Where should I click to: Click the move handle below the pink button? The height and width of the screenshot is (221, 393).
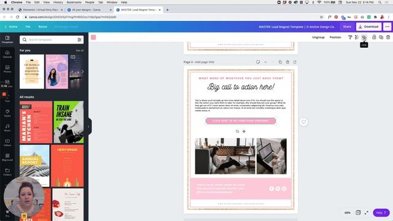pos(244,131)
